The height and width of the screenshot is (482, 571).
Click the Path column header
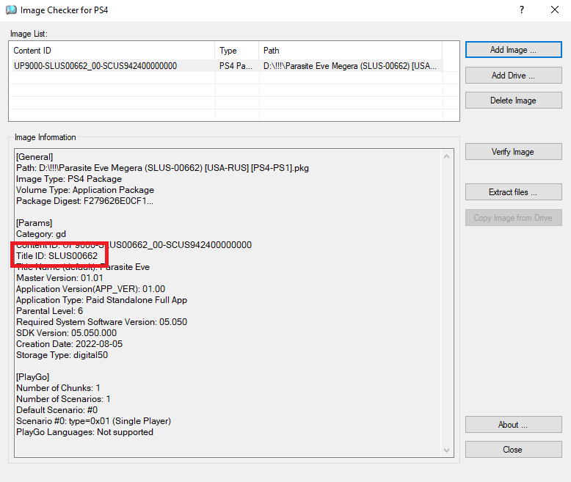click(351, 51)
